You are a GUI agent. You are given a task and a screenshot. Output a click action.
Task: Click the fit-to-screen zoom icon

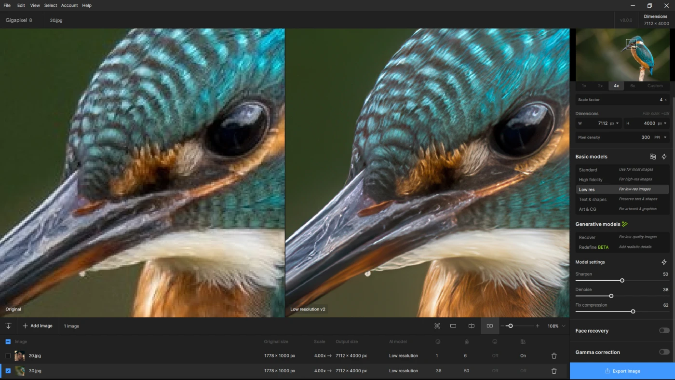[437, 326]
